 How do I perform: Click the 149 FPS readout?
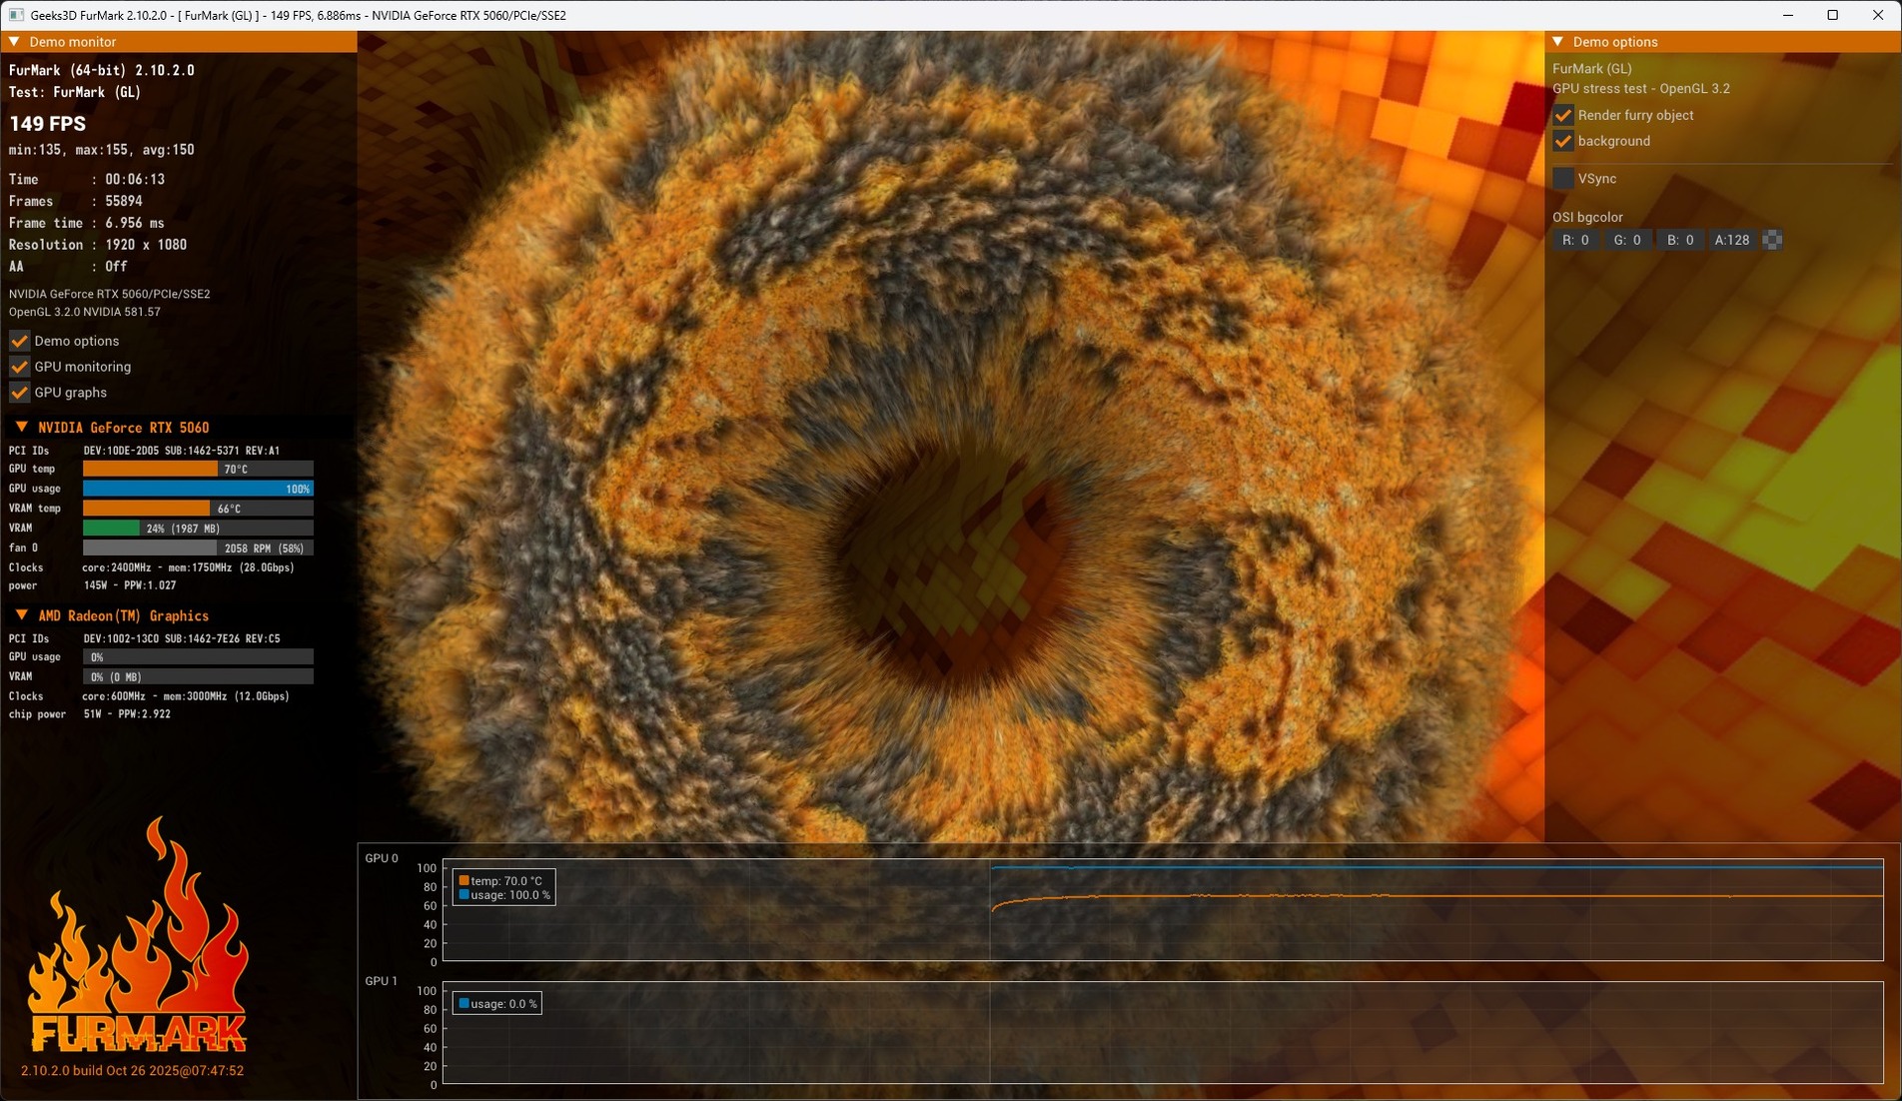click(48, 124)
